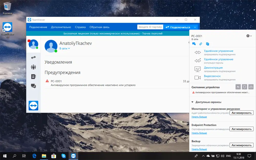Click volume speaker tray icon
The width and height of the screenshot is (256, 160).
click(222, 156)
